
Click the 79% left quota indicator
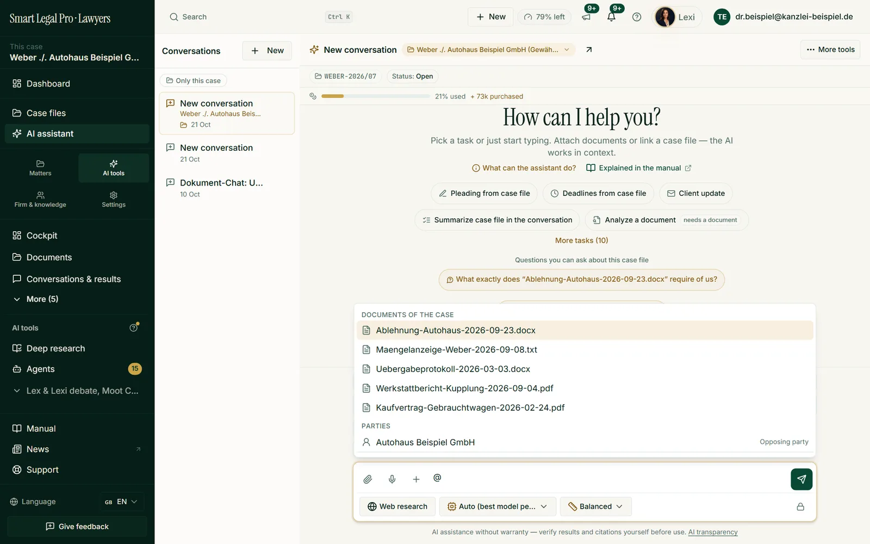coord(544,17)
